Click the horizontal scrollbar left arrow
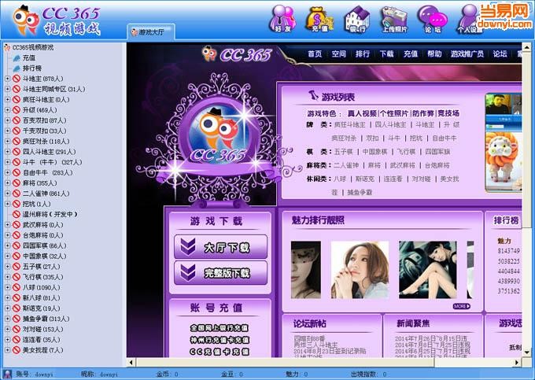Image resolution: width=535 pixels, height=380 pixels. 131,362
